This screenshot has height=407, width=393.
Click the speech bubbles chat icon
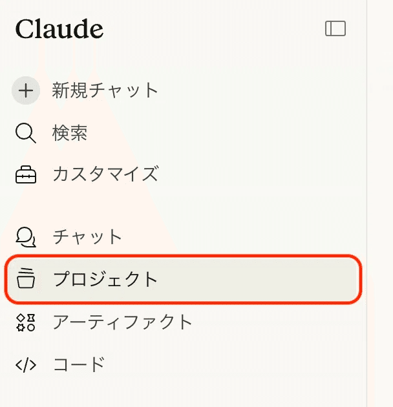tap(25, 236)
